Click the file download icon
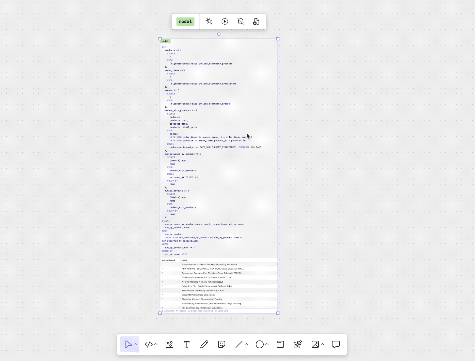Screen dimensions: 475x361 (x=256, y=22)
